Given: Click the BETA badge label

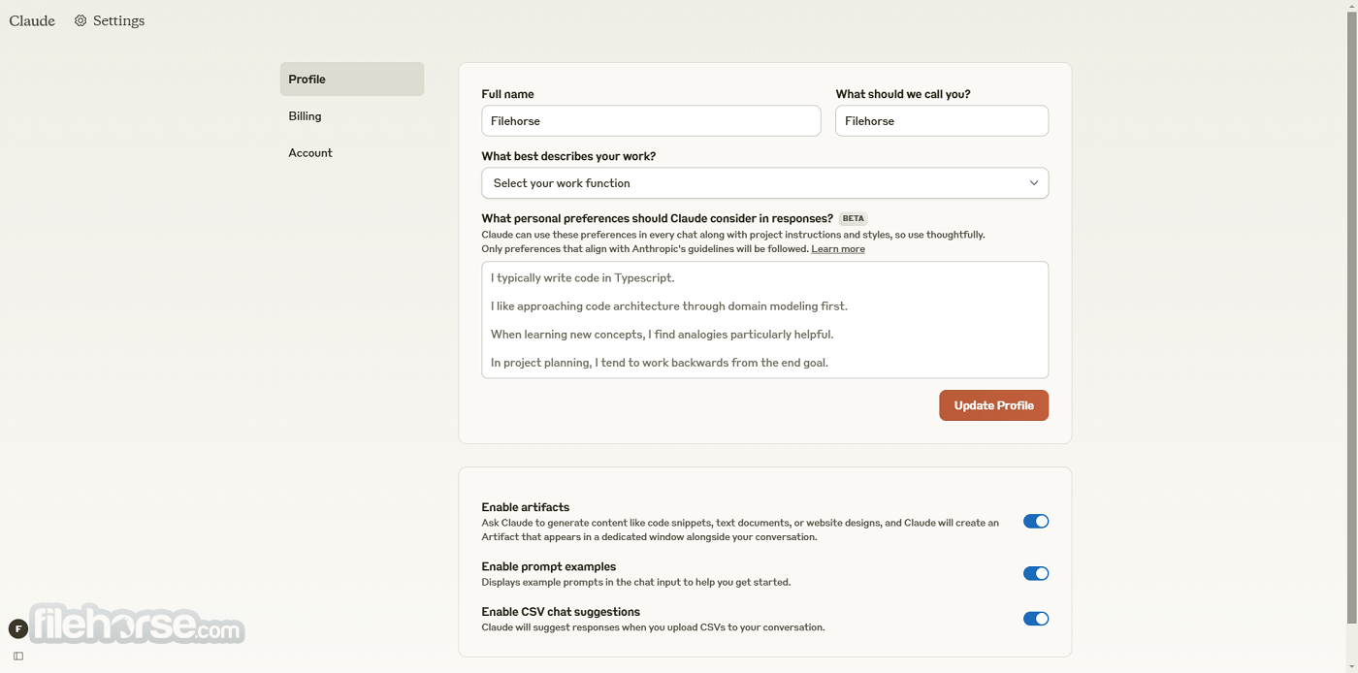Looking at the screenshot, I should point(853,219).
